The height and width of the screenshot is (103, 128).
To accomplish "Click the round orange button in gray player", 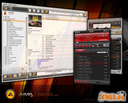I will (x=117, y=32).
